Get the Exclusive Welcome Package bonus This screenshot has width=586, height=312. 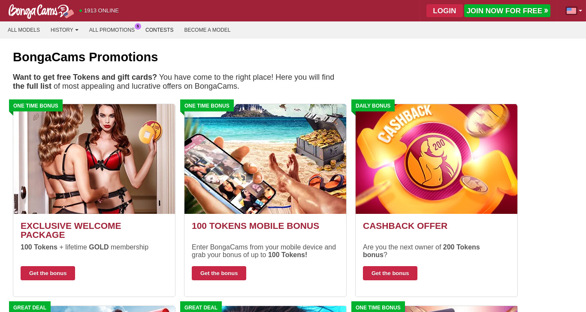coord(48,273)
